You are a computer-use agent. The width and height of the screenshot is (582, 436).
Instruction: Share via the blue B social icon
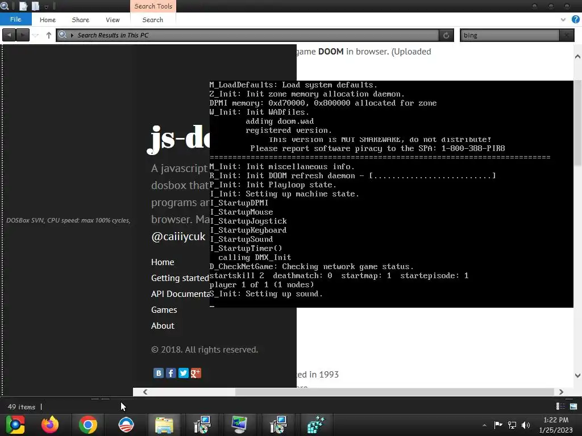159,373
